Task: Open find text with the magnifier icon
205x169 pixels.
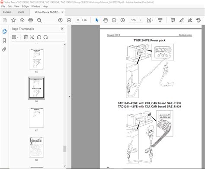Action: click(39, 20)
